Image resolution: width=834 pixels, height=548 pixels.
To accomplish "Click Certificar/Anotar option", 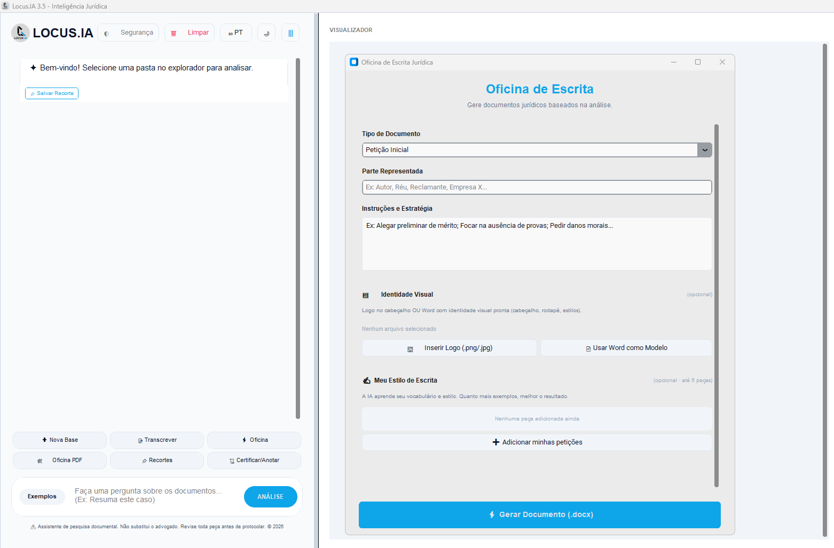I will point(254,460).
